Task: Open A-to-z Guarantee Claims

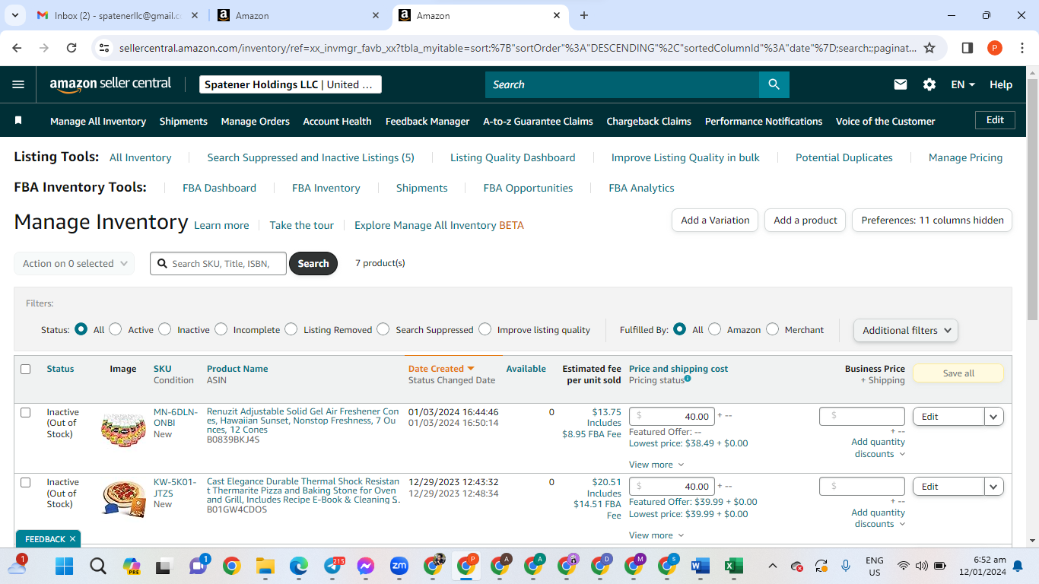Action: pos(539,121)
